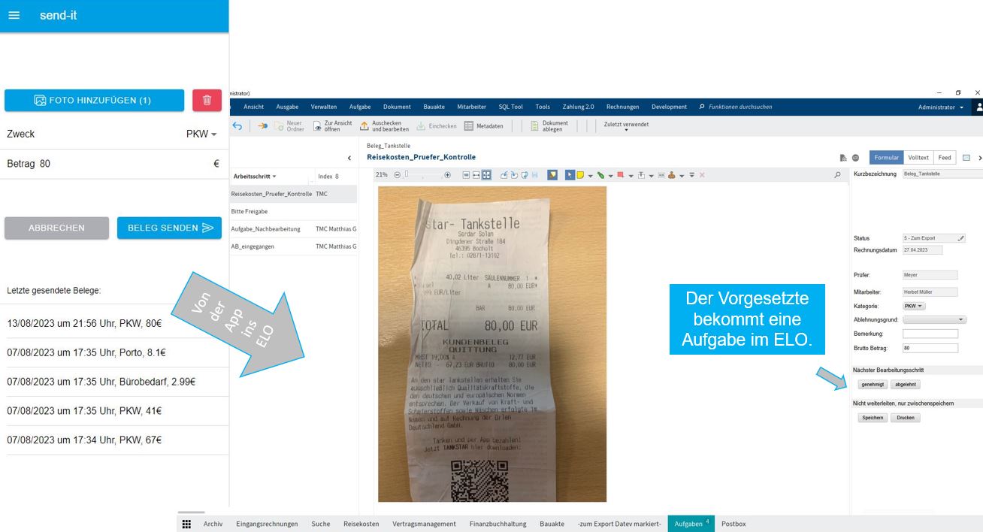983x532 pixels.
Task: Click the fit-to-width view icon
Action: [x=476, y=175]
